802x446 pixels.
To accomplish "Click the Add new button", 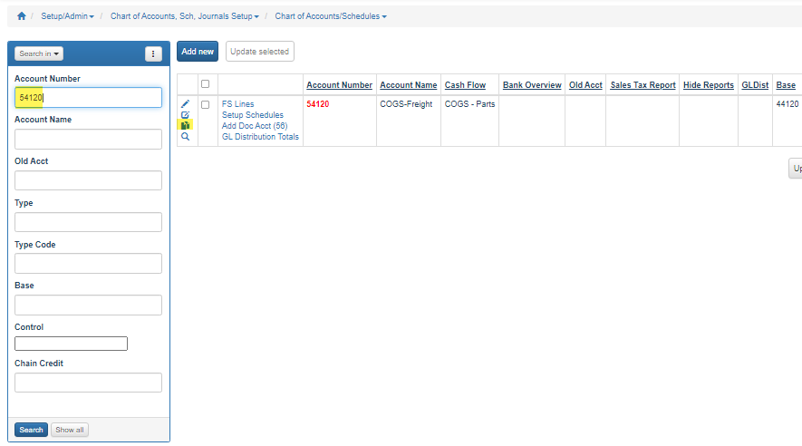I will click(x=198, y=51).
